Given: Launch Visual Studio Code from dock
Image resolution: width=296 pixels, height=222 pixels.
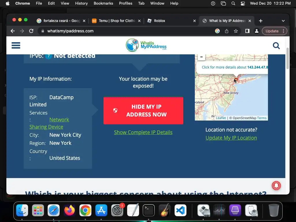Looking at the screenshot, I should tap(180, 210).
